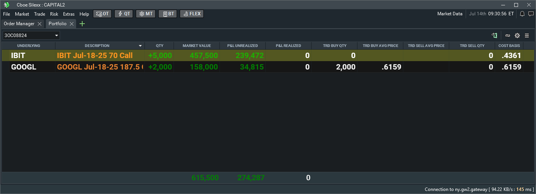This screenshot has width=536, height=194.
Task: Click the IBIT Jul-18-25 70 Call description
Action: pyautogui.click(x=95, y=56)
